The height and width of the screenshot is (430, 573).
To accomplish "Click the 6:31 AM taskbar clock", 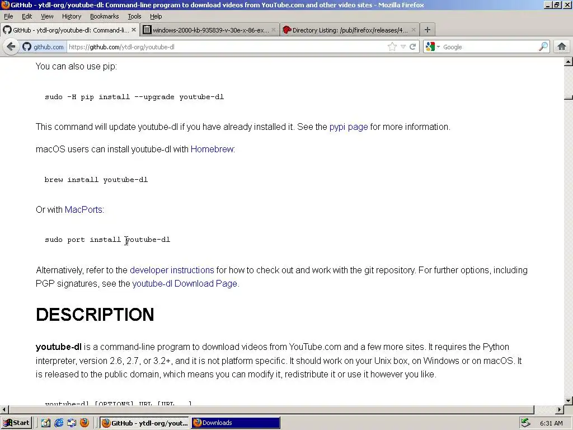I will [x=551, y=423].
